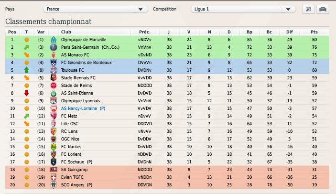This screenshot has width=336, height=194.
Task: Open the AS Nancy-Lorraine club link
Action: [x=83, y=108]
